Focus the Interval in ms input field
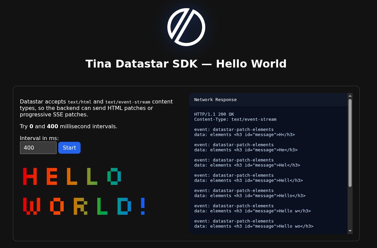The width and height of the screenshot is (377, 248). (38, 148)
